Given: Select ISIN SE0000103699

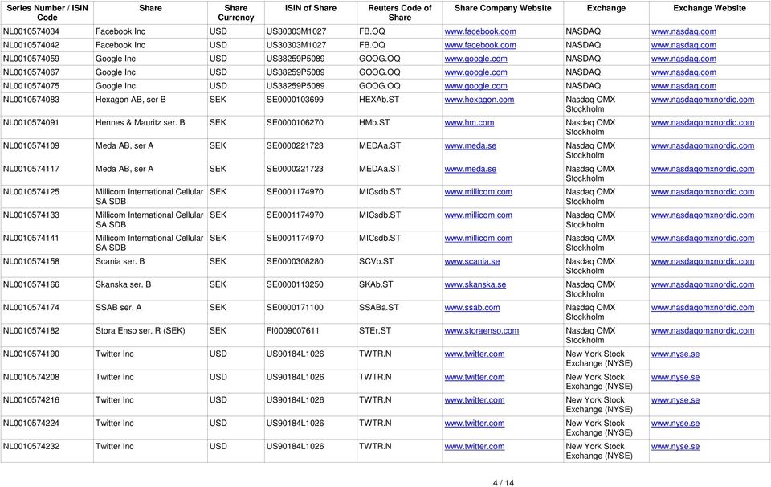Looking at the screenshot, I should [295, 100].
